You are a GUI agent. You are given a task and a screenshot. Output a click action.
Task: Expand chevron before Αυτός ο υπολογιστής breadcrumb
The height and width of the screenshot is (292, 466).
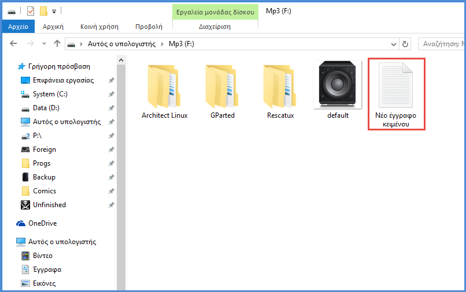[x=81, y=44]
